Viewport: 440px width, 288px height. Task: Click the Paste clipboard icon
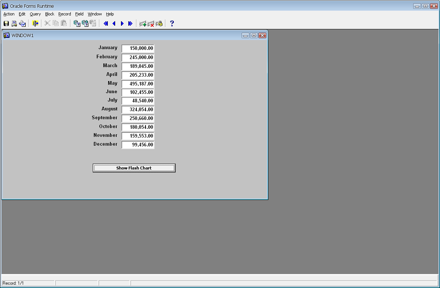[64, 23]
